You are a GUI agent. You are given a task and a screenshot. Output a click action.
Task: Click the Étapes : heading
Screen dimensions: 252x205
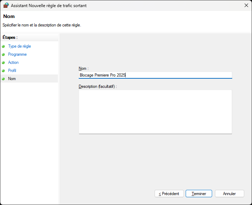tap(10, 37)
